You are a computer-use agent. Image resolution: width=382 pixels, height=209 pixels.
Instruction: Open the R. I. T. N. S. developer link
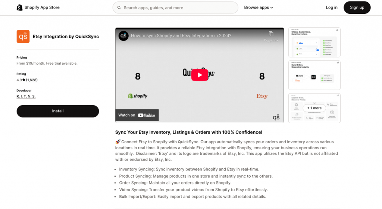pyautogui.click(x=26, y=96)
